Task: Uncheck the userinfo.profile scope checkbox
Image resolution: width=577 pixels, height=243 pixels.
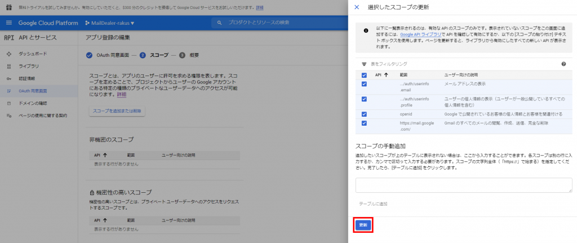Action: 364,99
